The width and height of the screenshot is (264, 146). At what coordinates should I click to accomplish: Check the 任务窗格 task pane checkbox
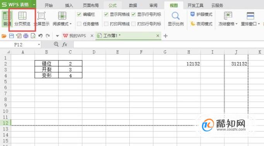[79, 24]
